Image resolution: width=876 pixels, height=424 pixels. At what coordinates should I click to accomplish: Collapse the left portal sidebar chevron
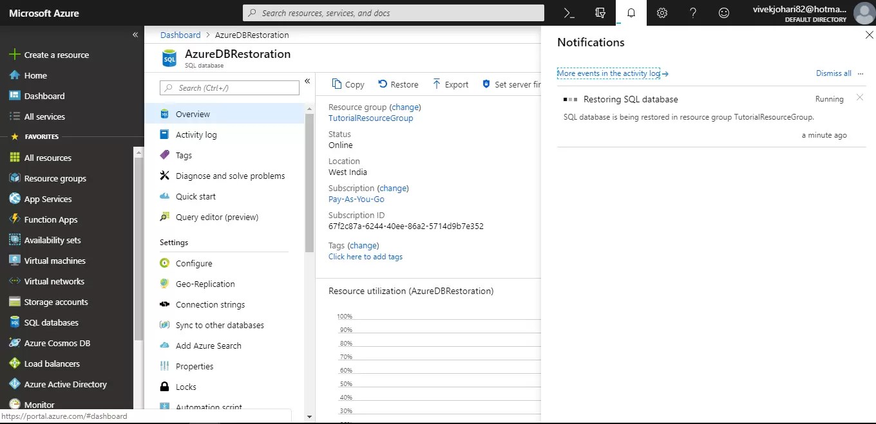pyautogui.click(x=135, y=35)
